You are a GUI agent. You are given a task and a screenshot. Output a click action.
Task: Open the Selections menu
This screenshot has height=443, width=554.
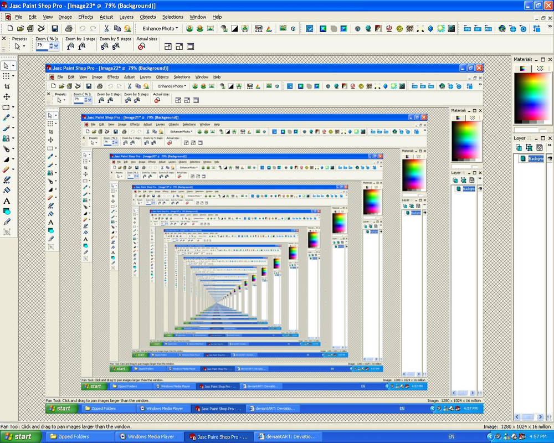click(173, 17)
